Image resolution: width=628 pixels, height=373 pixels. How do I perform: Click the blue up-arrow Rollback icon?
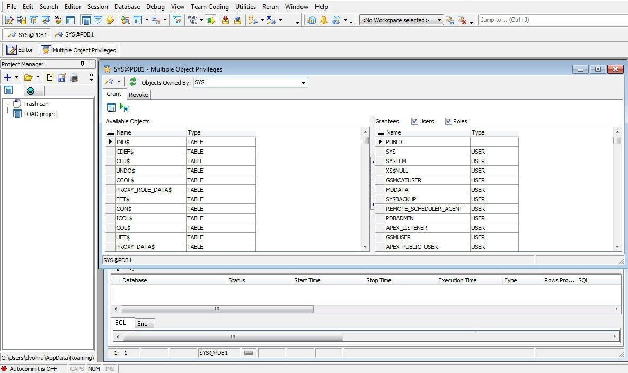click(x=237, y=20)
